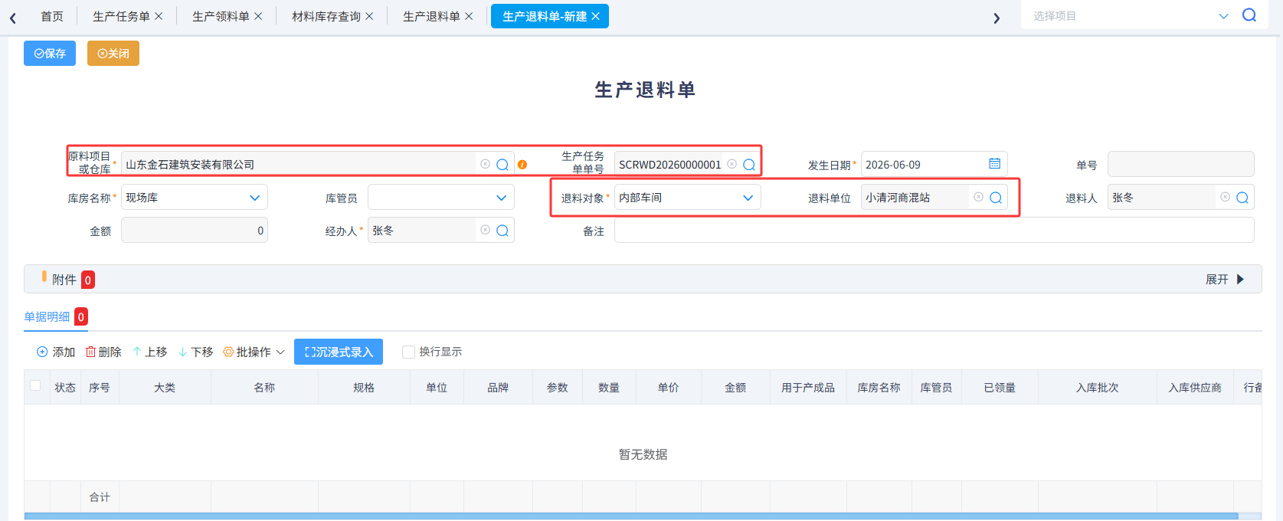Switch to 首页 tab
1283x521 pixels.
coord(52,16)
